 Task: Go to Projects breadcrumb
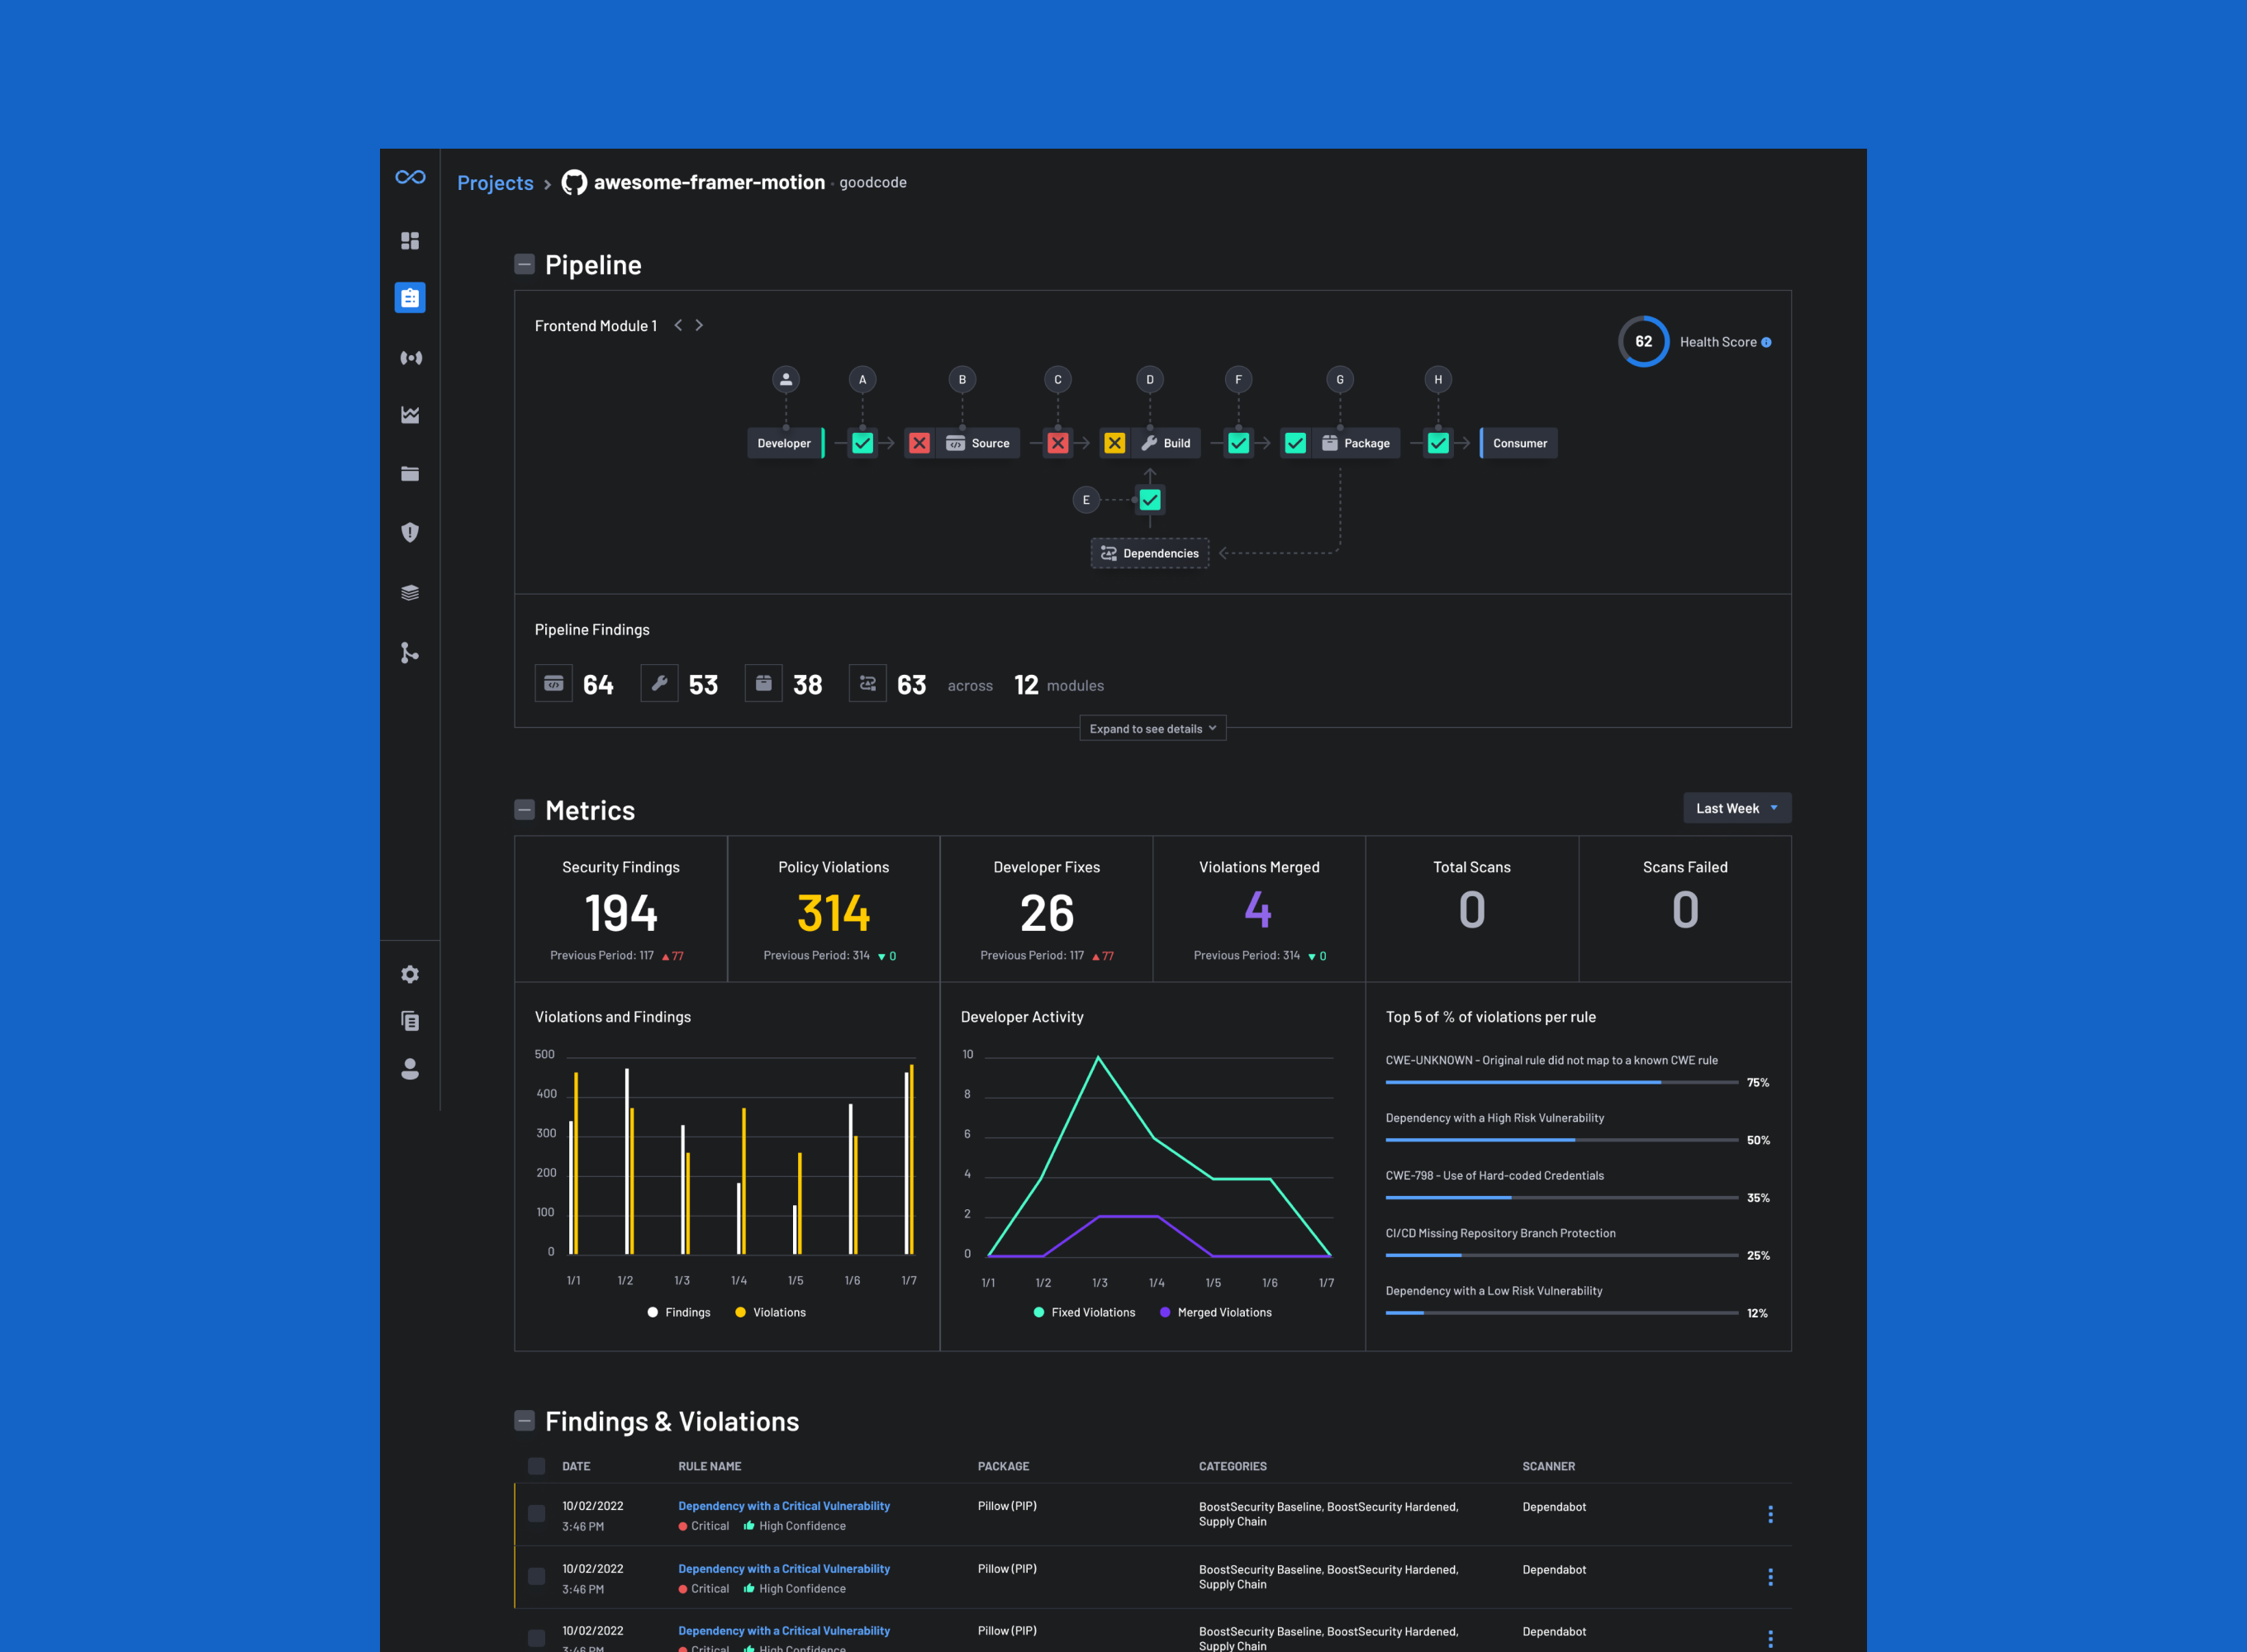495,183
